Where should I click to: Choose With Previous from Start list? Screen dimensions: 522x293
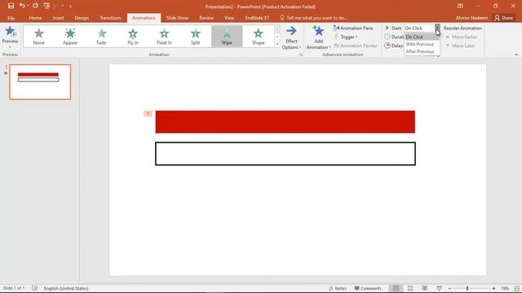tap(422, 44)
